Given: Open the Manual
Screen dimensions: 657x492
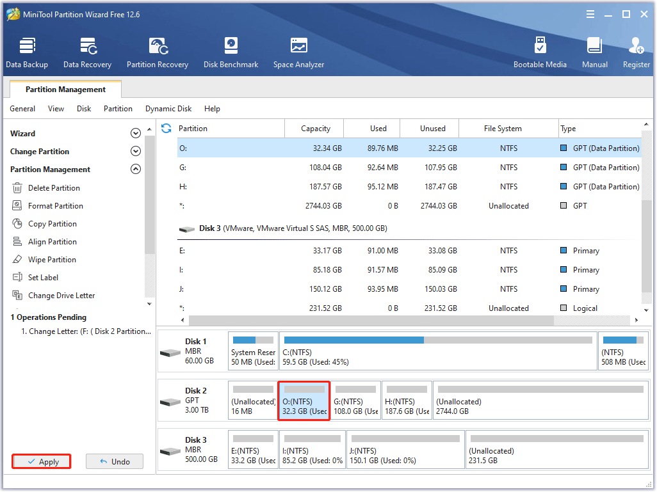Looking at the screenshot, I should (x=594, y=51).
